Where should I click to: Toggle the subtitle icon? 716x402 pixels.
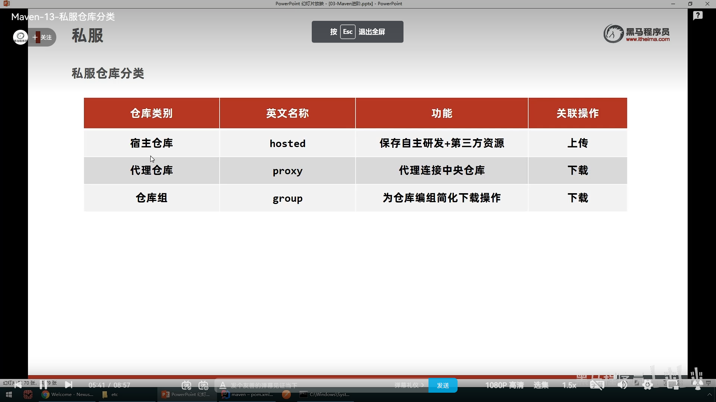pos(597,385)
